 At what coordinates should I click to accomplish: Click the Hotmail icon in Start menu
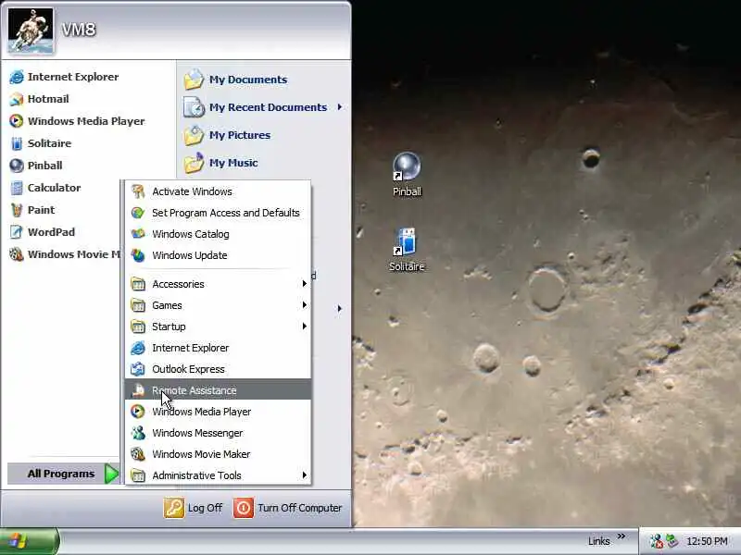tap(17, 99)
